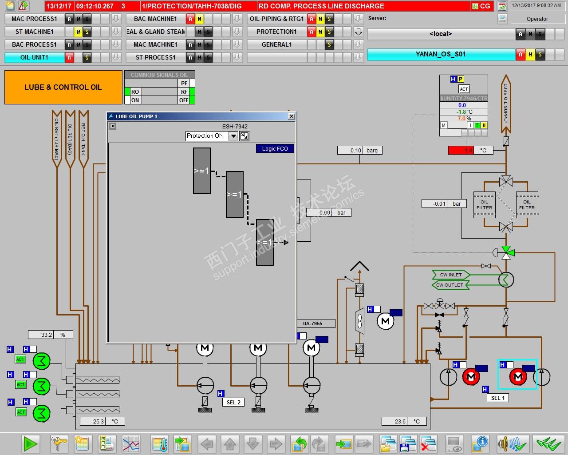The height and width of the screenshot is (455, 568).
Task: Toggle the pin icon in Lube Oil Pump popup
Action: pos(113,126)
